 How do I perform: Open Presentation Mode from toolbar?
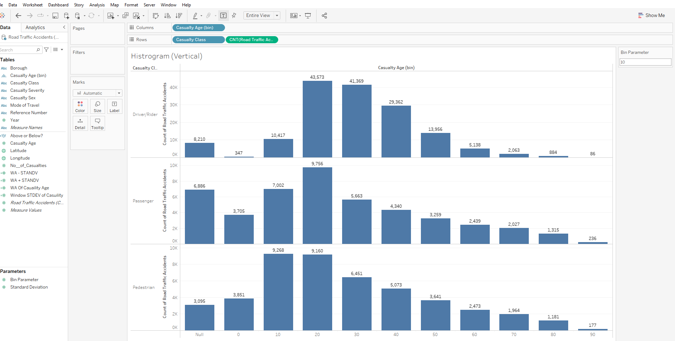coord(308,16)
